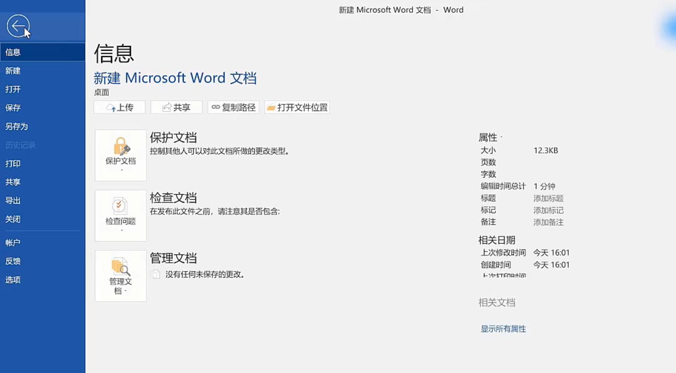Expand the 属性 dropdown header
Image resolution: width=676 pixels, height=373 pixels.
(x=490, y=137)
